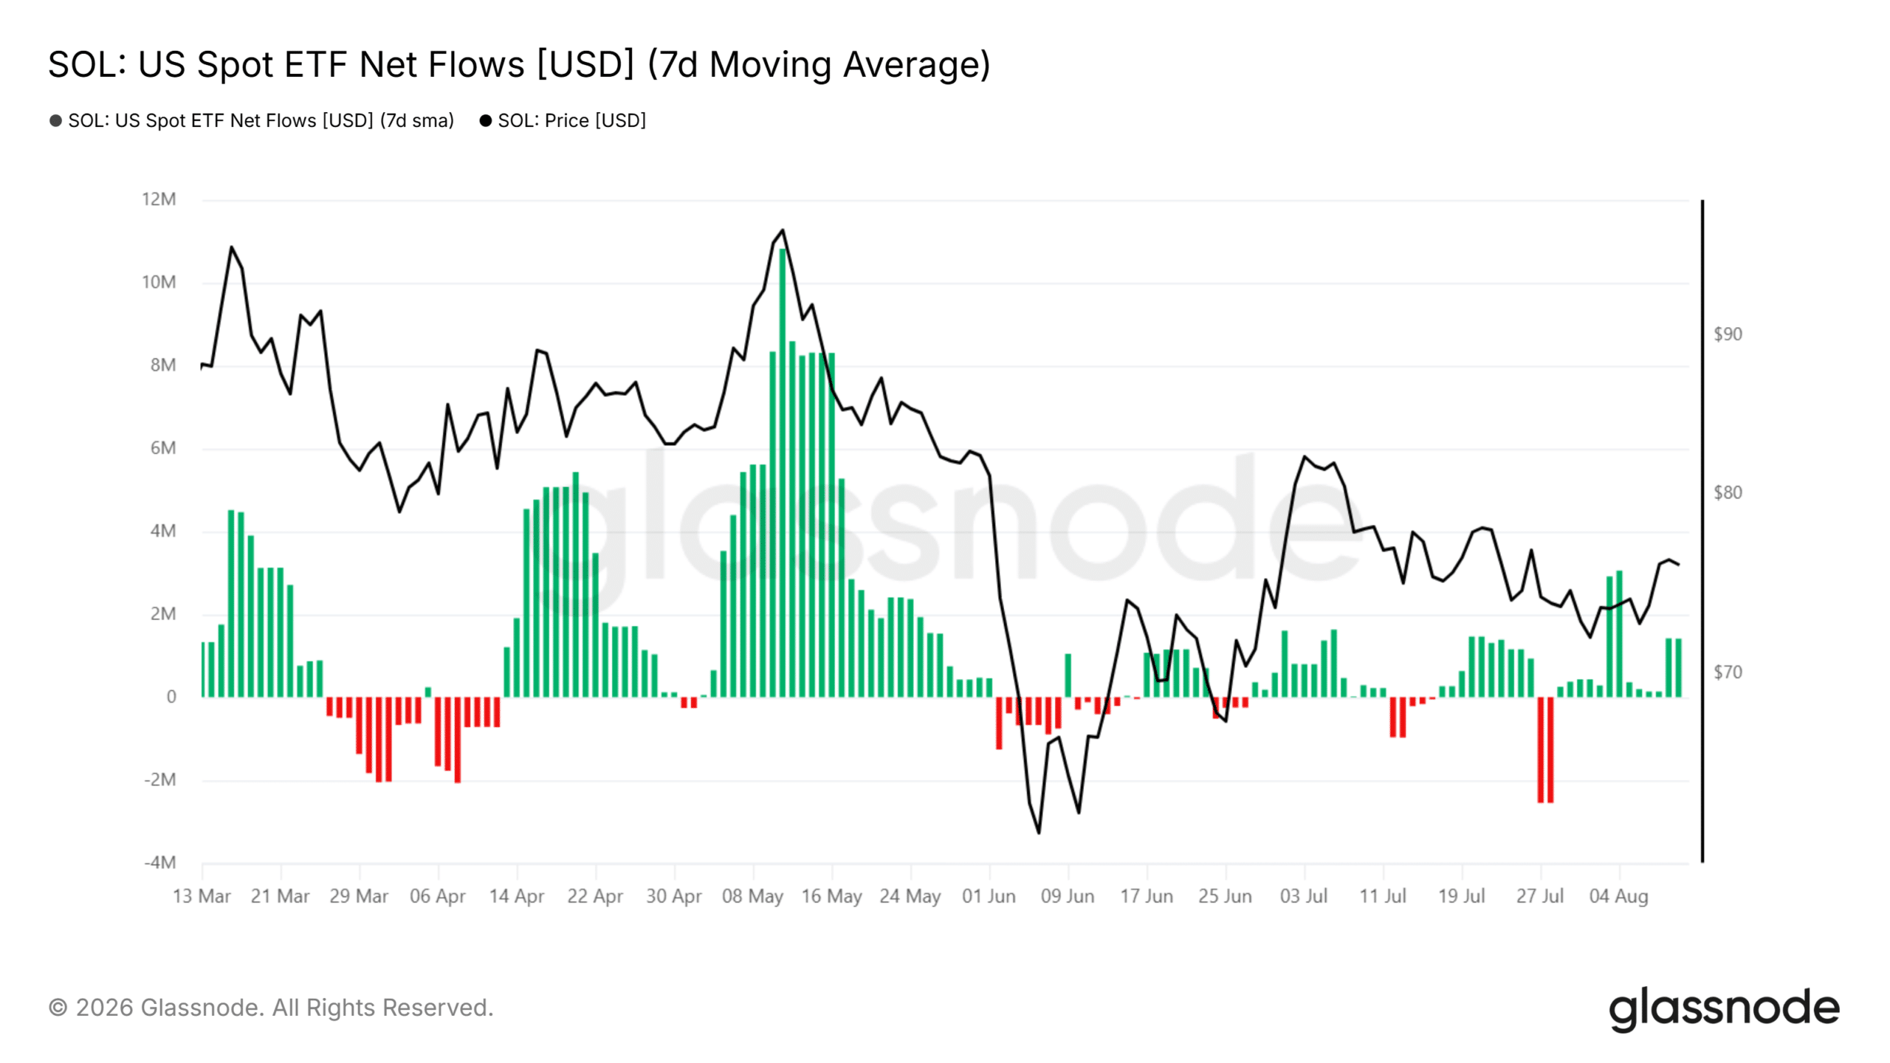Click the $70 price axis label
The width and height of the screenshot is (1890, 1063).
tap(1728, 672)
